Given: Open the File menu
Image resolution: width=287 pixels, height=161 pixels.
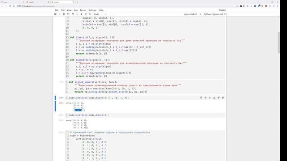Looking at the screenshot, I should point(57,10).
